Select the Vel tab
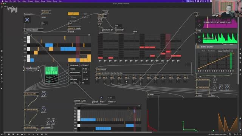Screen dimensions: 242x136 (x=85, y=14)
